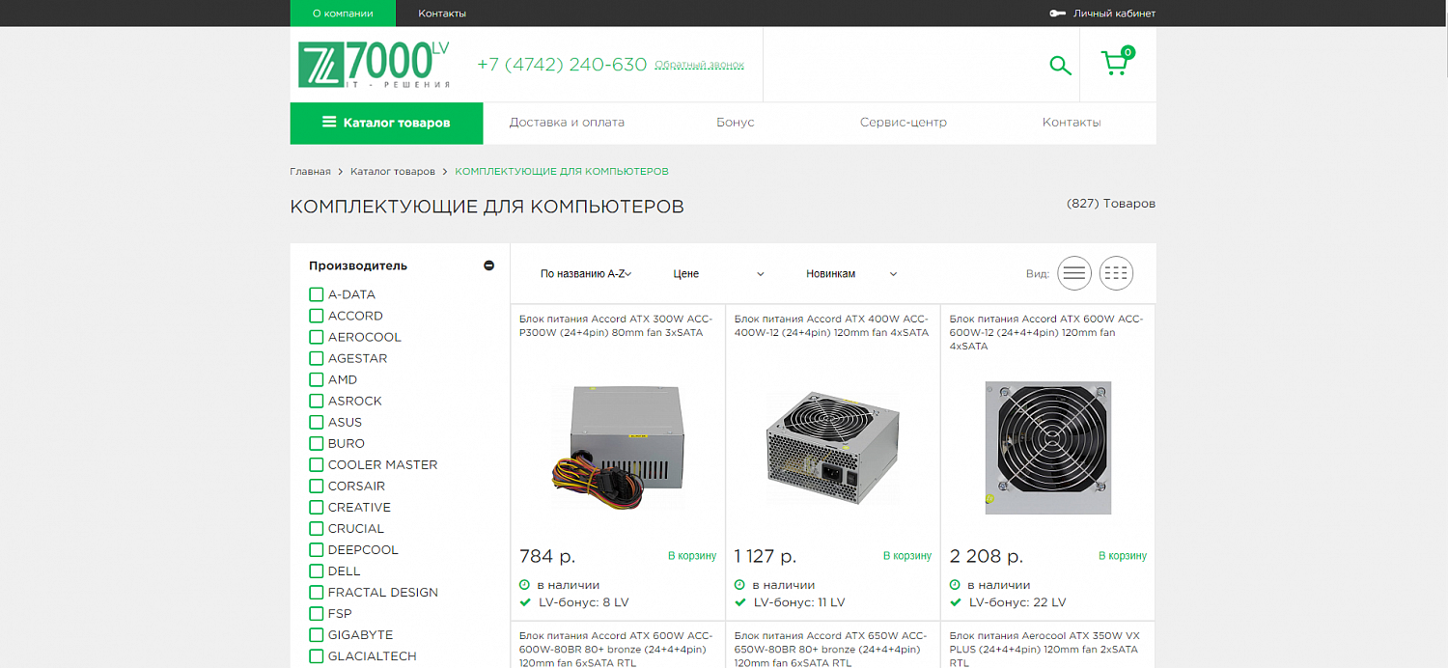Viewport: 1448px width, 668px height.
Task: Enable the COOLER MASTER checkbox
Action: (316, 464)
